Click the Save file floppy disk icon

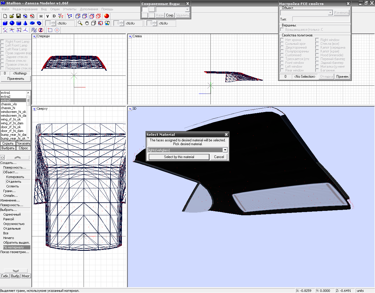pos(18,16)
